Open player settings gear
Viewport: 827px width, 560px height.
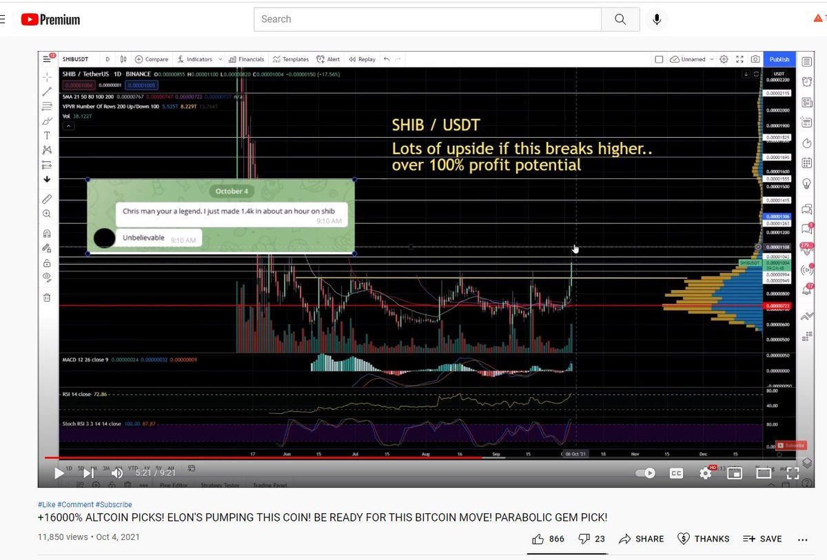pos(706,473)
